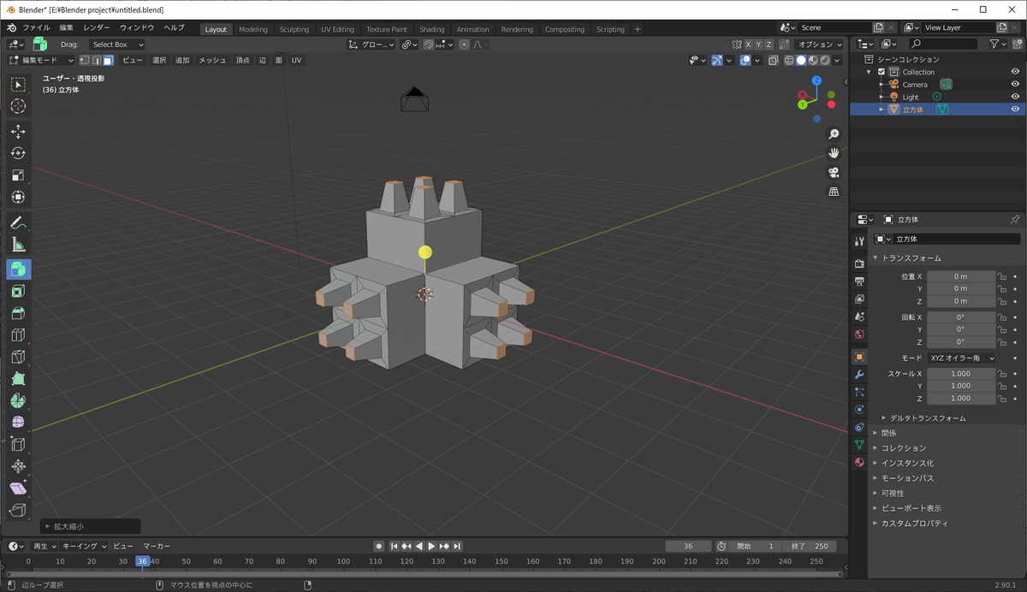Image resolution: width=1027 pixels, height=592 pixels.
Task: Expand the 可視性 panel
Action: click(x=893, y=493)
